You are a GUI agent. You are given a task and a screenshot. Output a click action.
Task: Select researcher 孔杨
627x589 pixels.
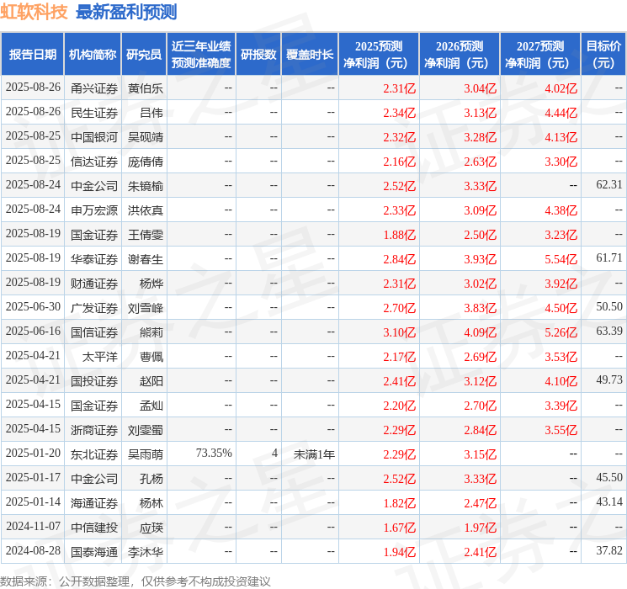[151, 479]
